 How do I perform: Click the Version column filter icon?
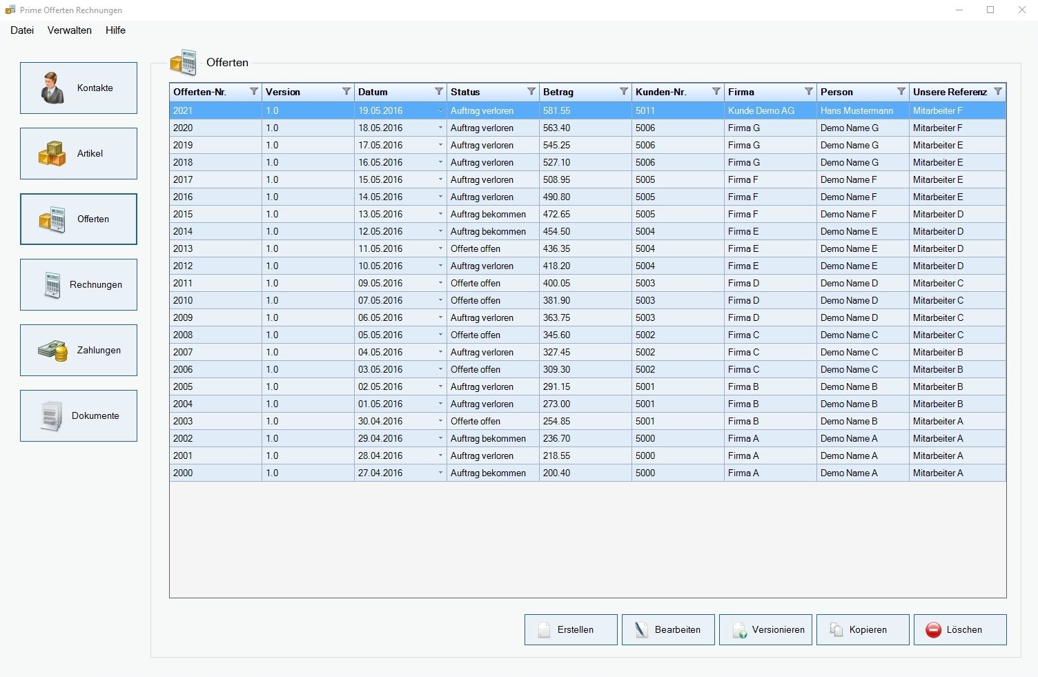[x=346, y=92]
